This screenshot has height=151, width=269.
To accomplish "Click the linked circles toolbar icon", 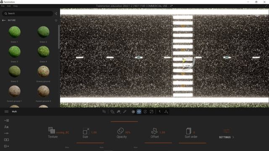I will tap(112, 112).
